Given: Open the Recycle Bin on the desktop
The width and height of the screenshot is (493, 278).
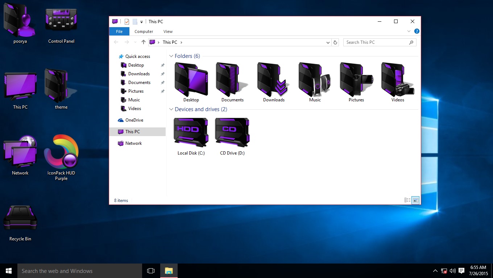Looking at the screenshot, I should (x=20, y=217).
